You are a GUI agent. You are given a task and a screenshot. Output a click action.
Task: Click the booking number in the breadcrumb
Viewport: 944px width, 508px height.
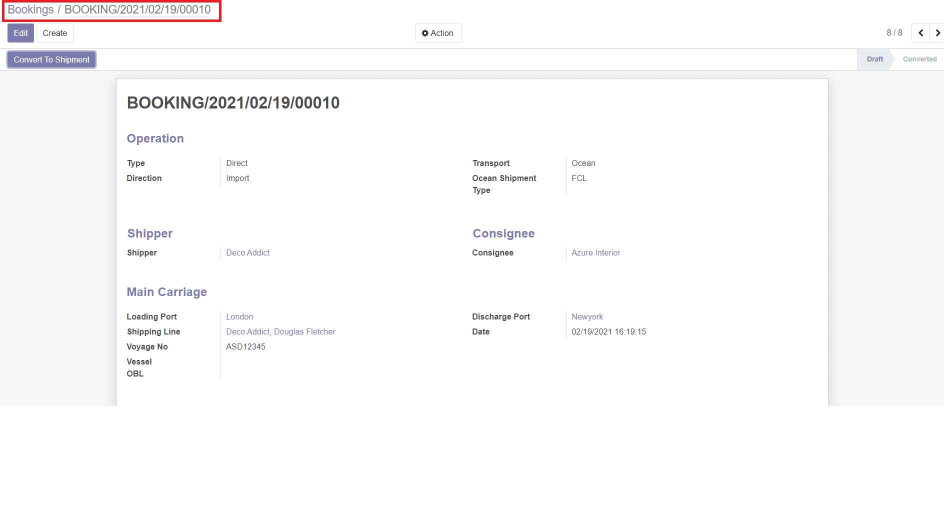tap(137, 9)
